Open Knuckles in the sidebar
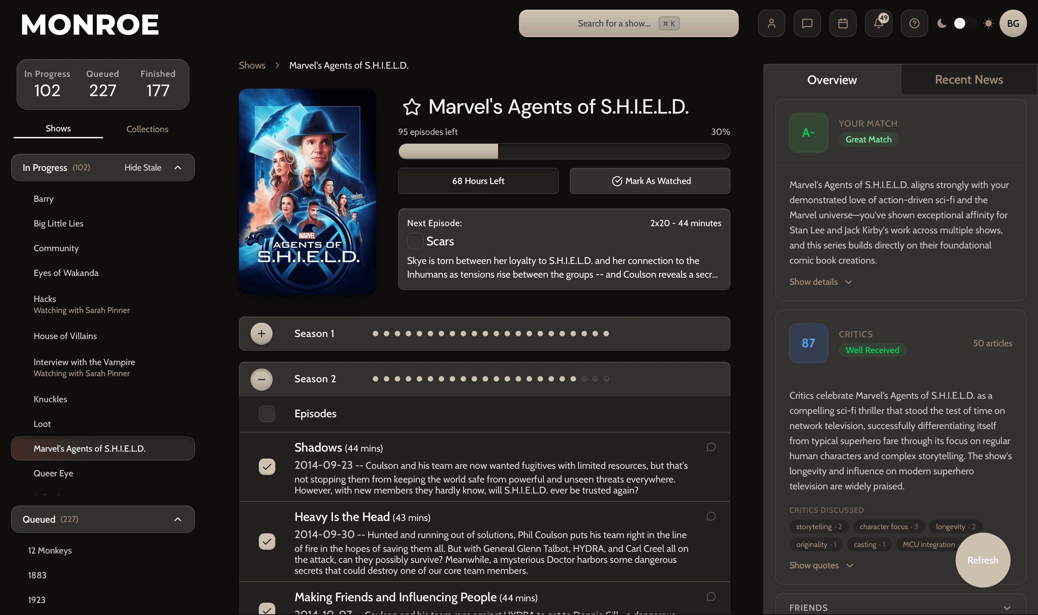 [x=50, y=399]
